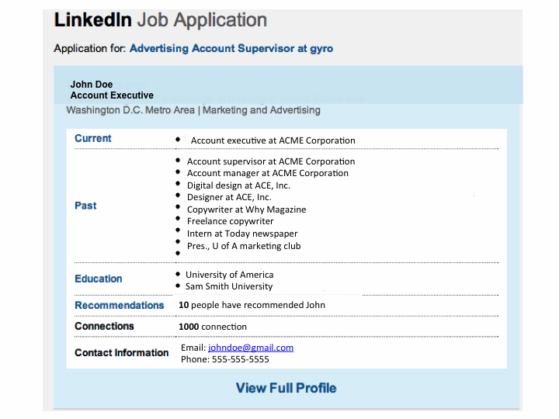This screenshot has width=559, height=419.
Task: Select the Current section label
Action: tap(93, 138)
